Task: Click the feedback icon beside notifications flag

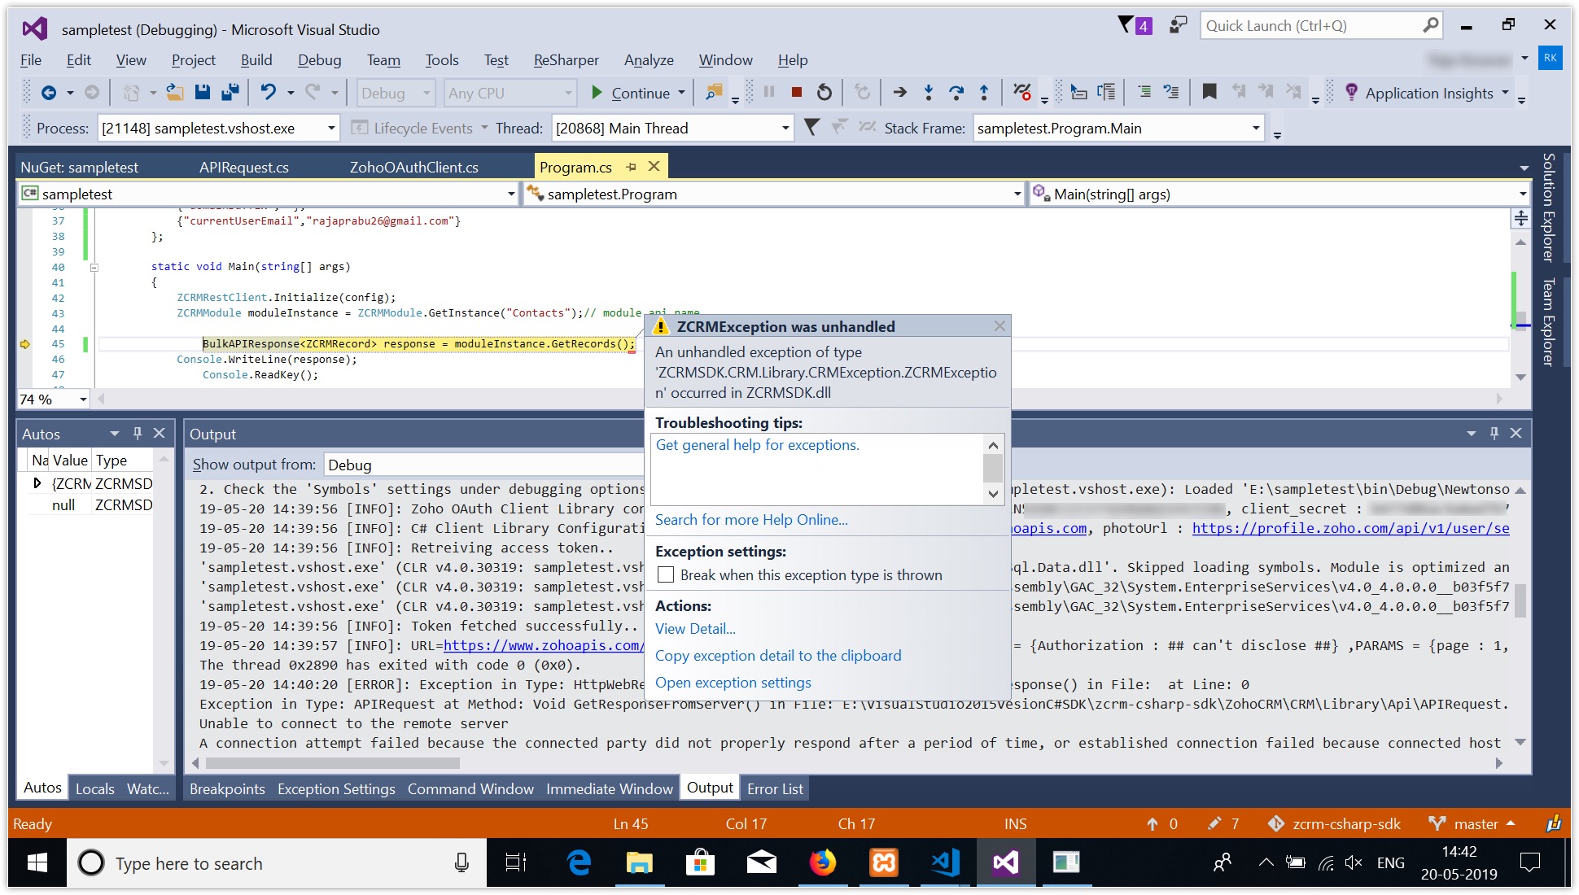Action: tap(1179, 25)
